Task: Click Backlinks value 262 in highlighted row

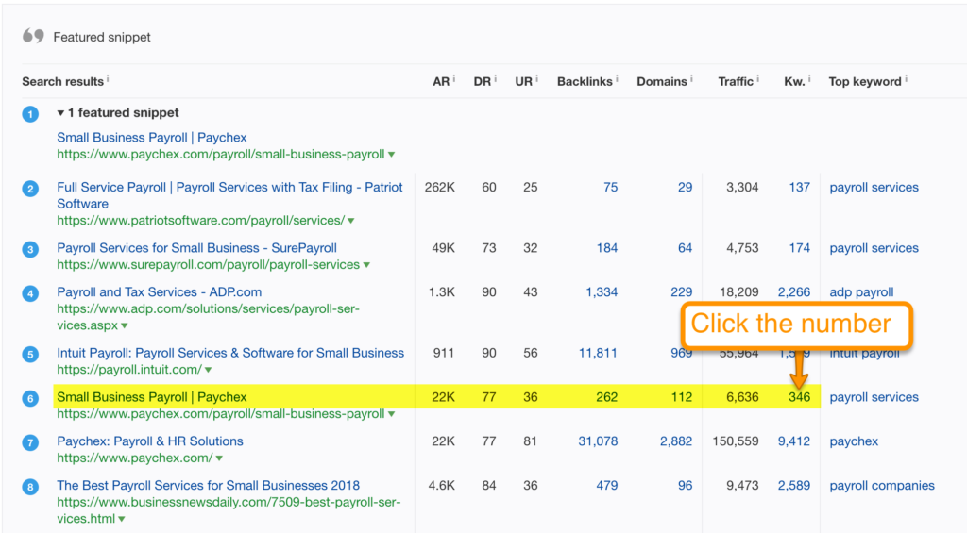Action: point(607,397)
